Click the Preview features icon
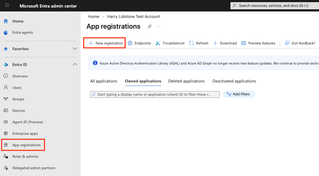319x176 pixels. tap(243, 43)
